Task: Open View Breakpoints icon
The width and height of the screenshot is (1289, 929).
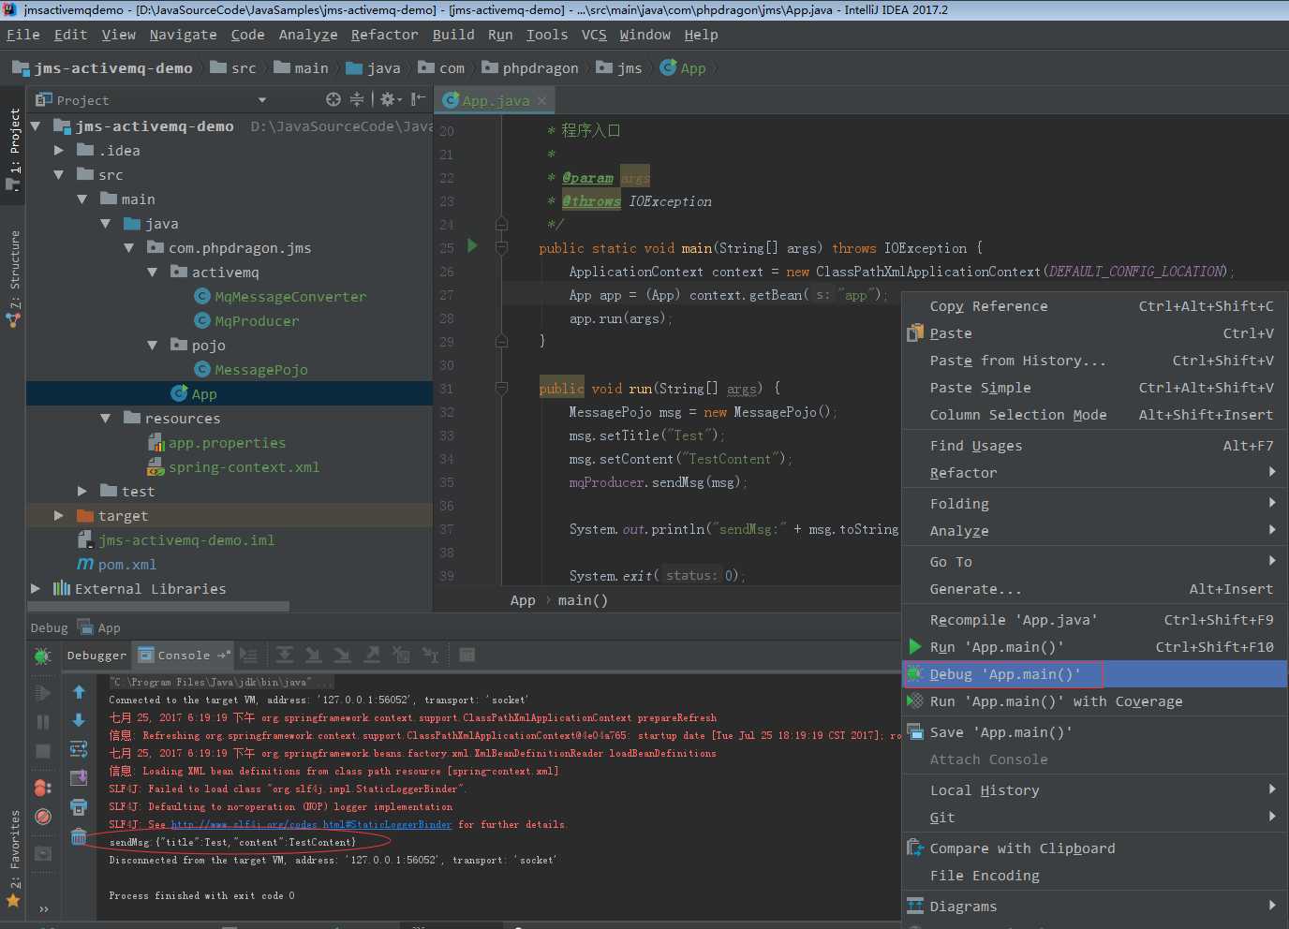Action: [42, 788]
